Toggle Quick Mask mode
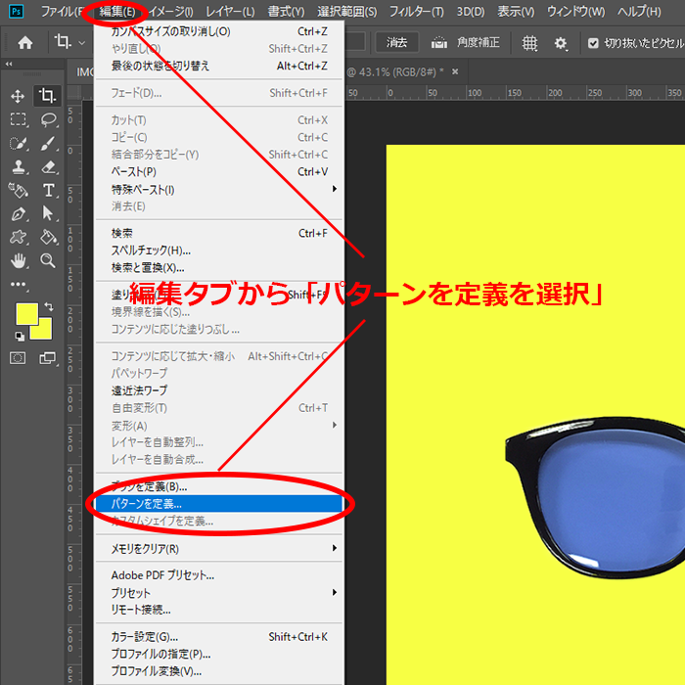This screenshot has height=685, width=685. click(x=18, y=358)
